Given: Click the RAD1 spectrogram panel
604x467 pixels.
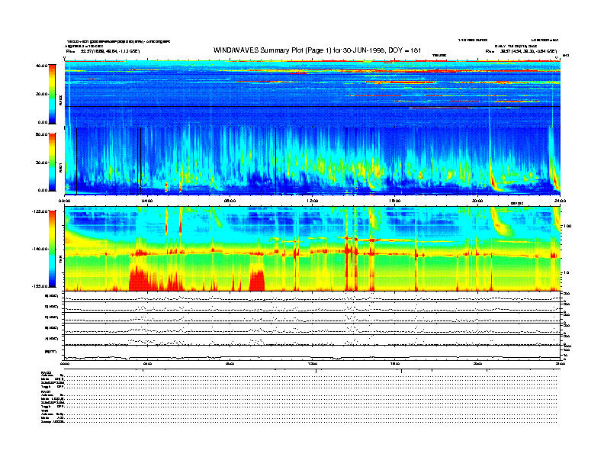Looking at the screenshot, I should (313, 161).
